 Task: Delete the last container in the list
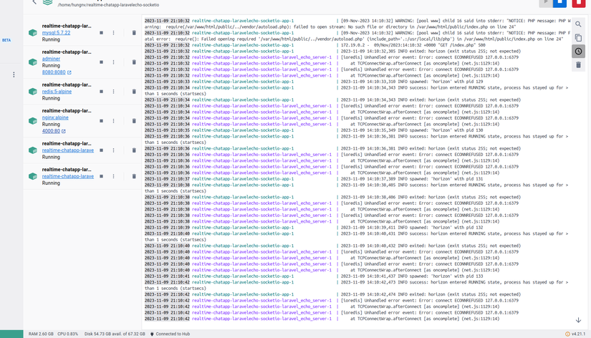coord(134,176)
